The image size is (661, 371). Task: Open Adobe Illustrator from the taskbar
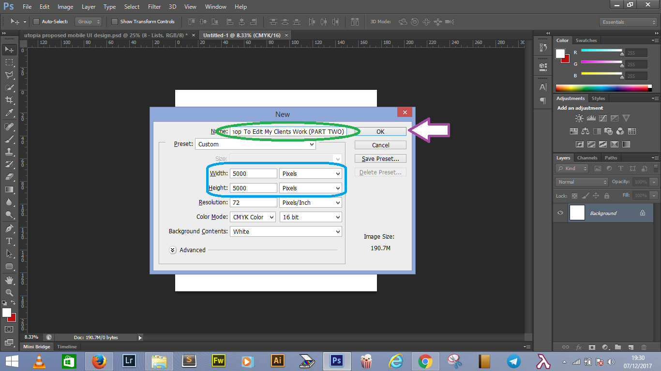[277, 361]
